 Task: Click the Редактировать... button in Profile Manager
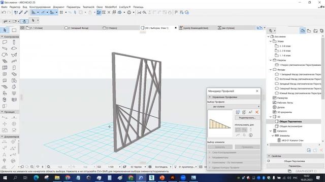point(247,118)
